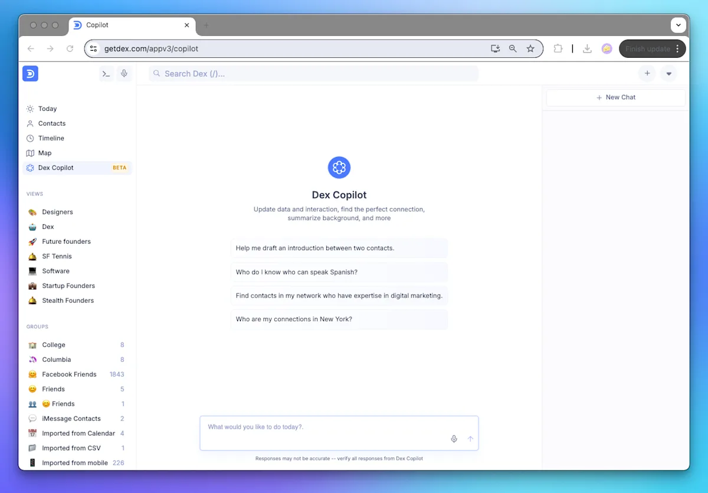
Task: Click the send arrow in chat input
Action: tap(470, 439)
